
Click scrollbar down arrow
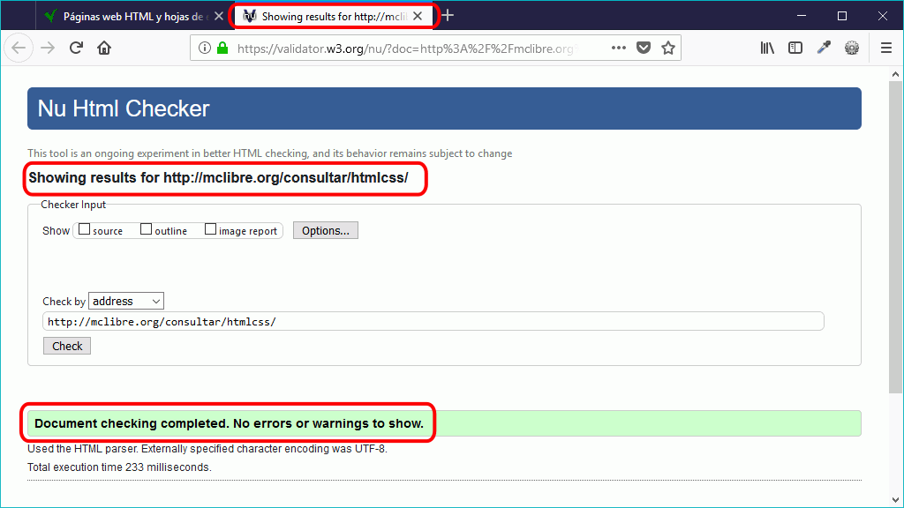[x=895, y=500]
